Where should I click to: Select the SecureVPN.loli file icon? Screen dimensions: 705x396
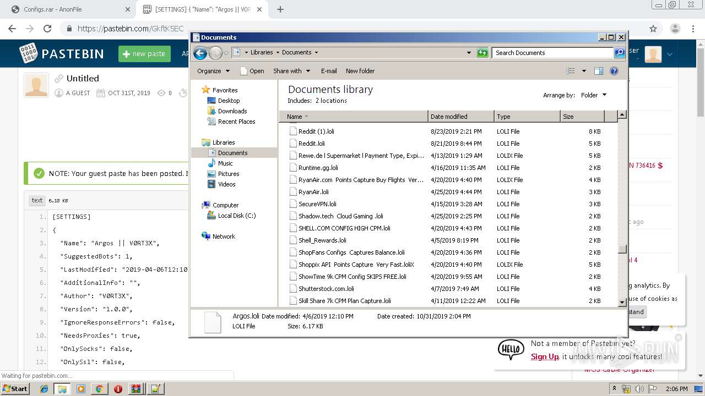(293, 204)
